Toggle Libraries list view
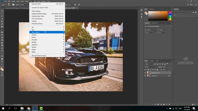The height and width of the screenshot is (111, 198). (x=196, y=12)
